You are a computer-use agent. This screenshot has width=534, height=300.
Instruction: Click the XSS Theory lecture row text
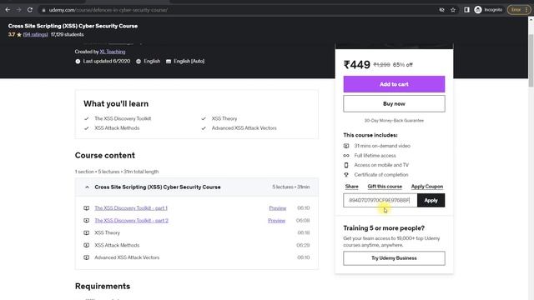point(108,233)
